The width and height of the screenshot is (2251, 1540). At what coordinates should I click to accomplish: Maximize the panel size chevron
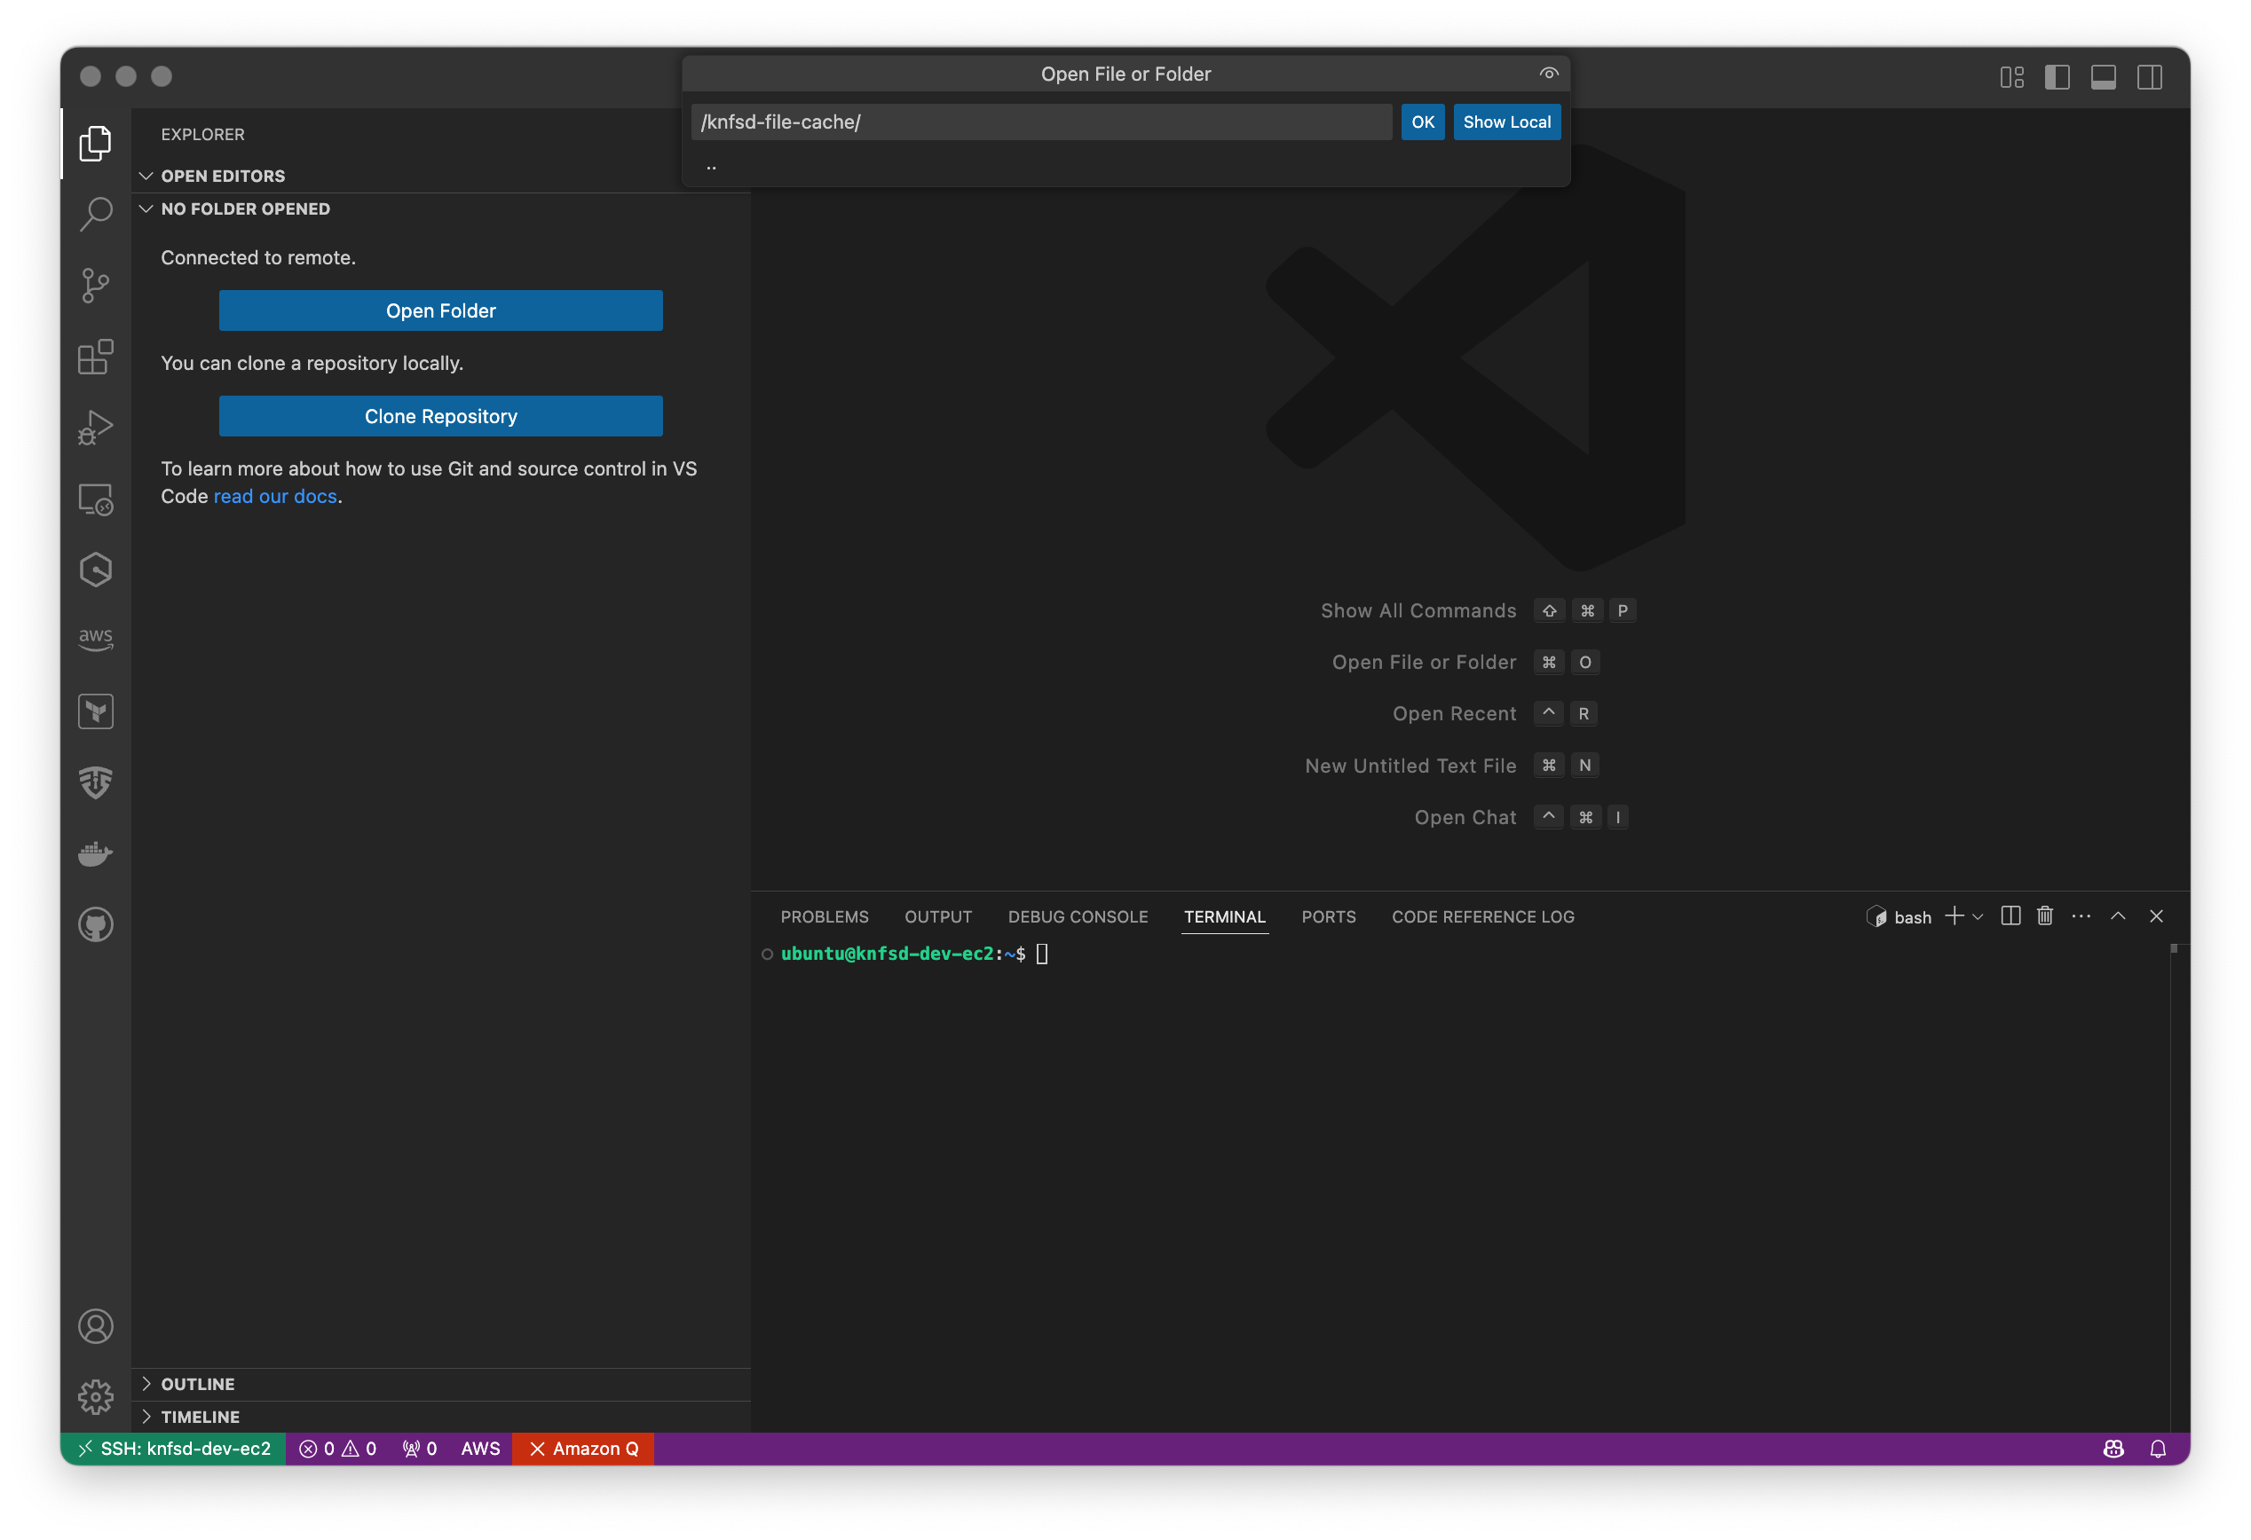2119,915
